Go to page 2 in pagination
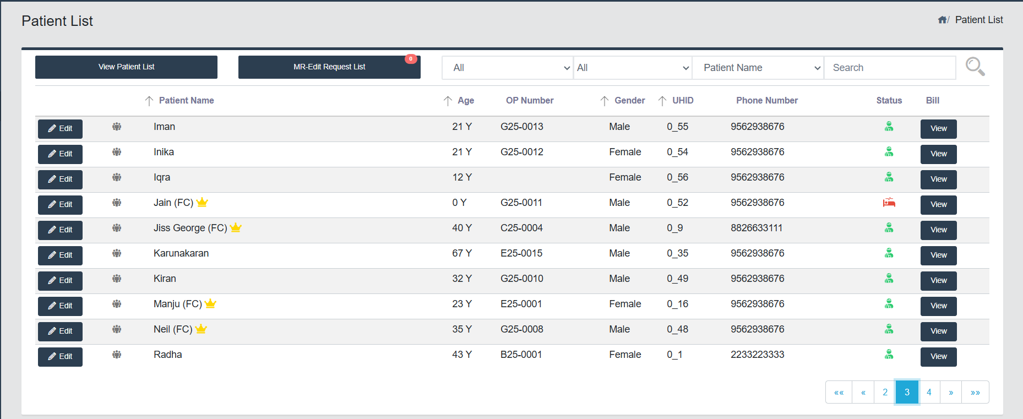This screenshot has width=1023, height=419. click(x=885, y=392)
